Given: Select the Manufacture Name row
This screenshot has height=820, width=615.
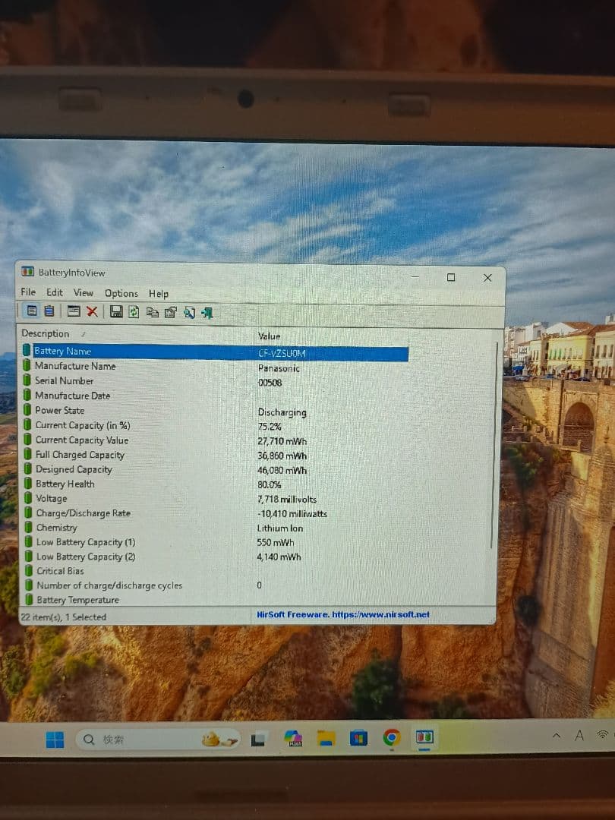Looking at the screenshot, I should (74, 366).
